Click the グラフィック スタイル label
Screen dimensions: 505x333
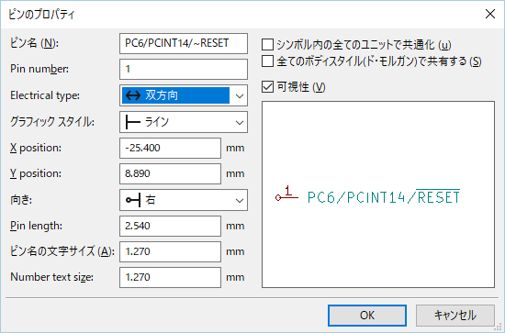pos(51,122)
